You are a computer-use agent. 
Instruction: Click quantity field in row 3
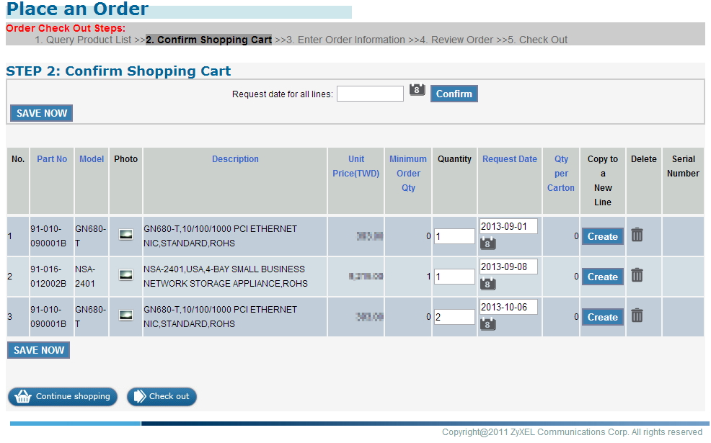[x=454, y=317]
